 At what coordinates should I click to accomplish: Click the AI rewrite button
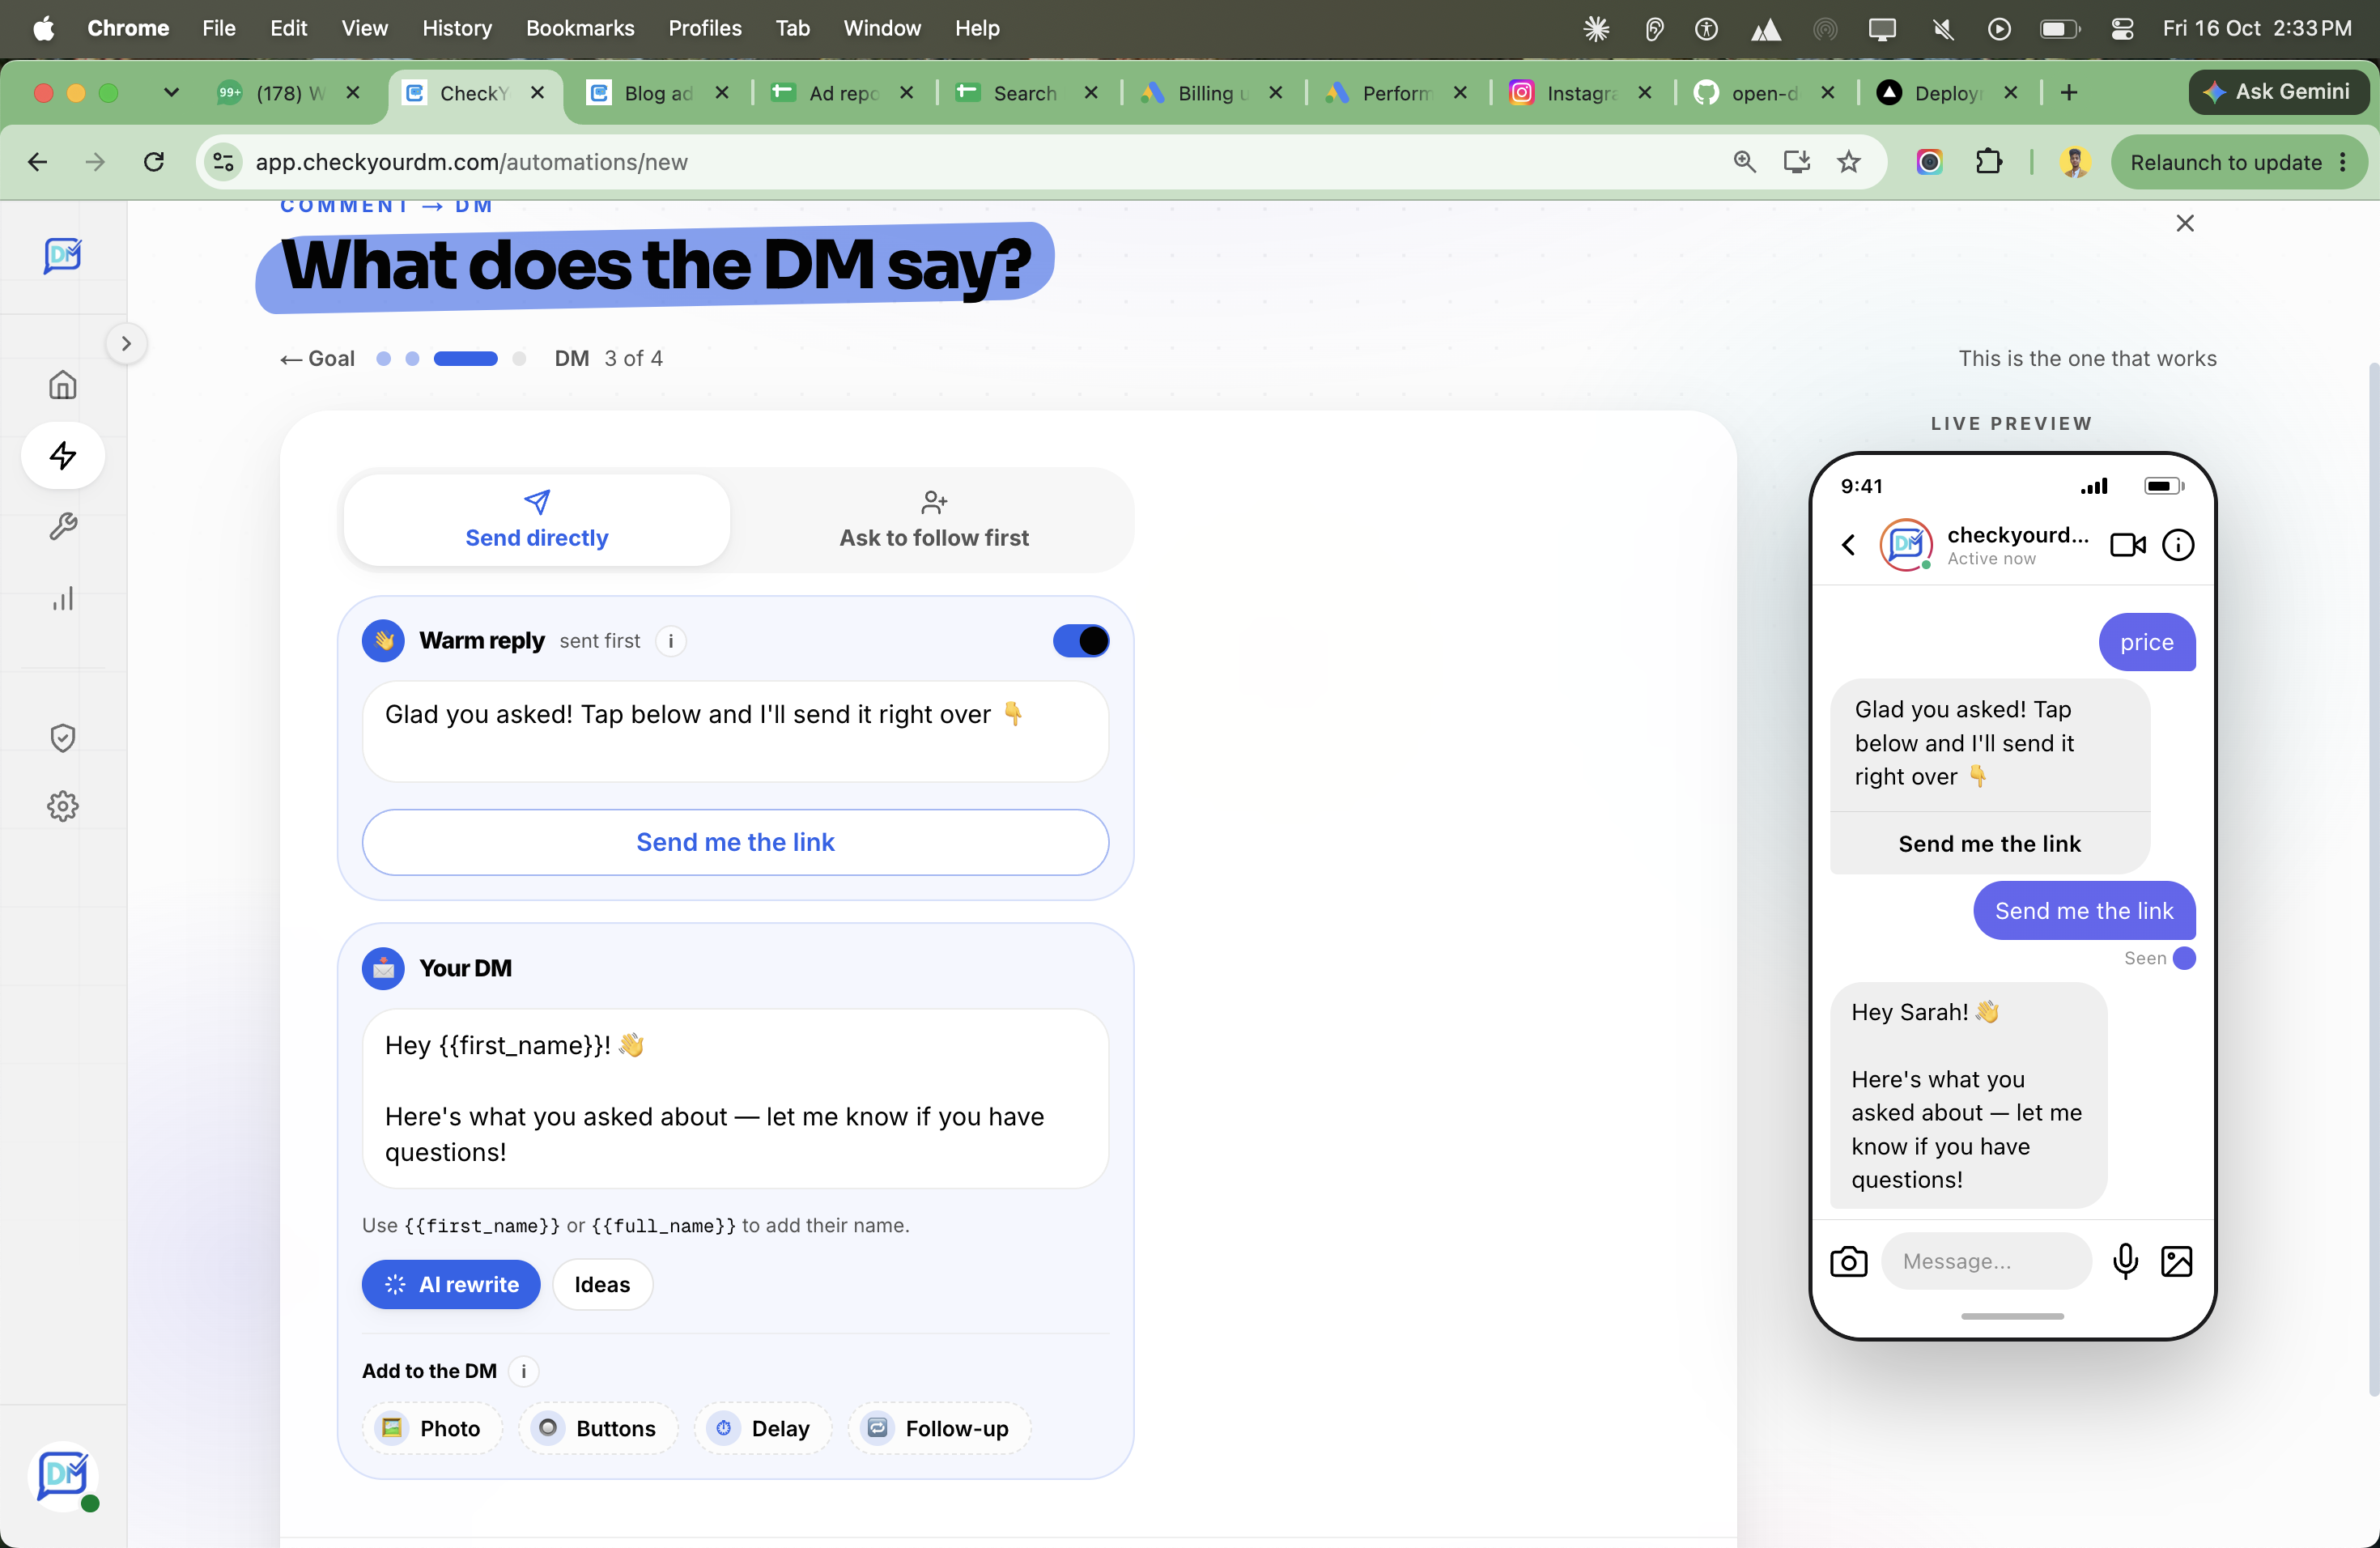451,1285
